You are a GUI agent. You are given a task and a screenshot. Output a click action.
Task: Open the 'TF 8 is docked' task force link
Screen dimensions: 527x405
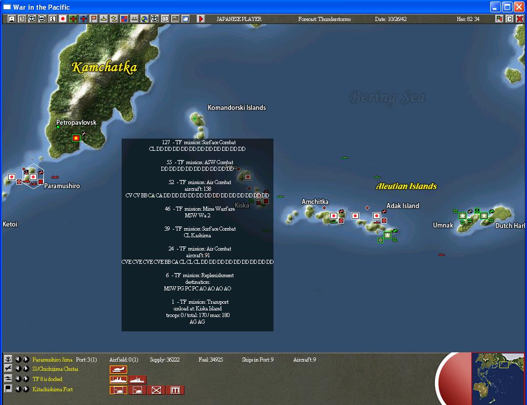[48, 379]
